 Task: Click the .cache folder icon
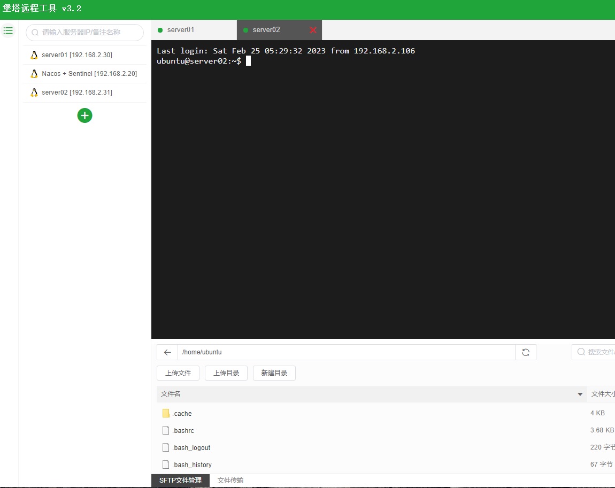click(166, 413)
